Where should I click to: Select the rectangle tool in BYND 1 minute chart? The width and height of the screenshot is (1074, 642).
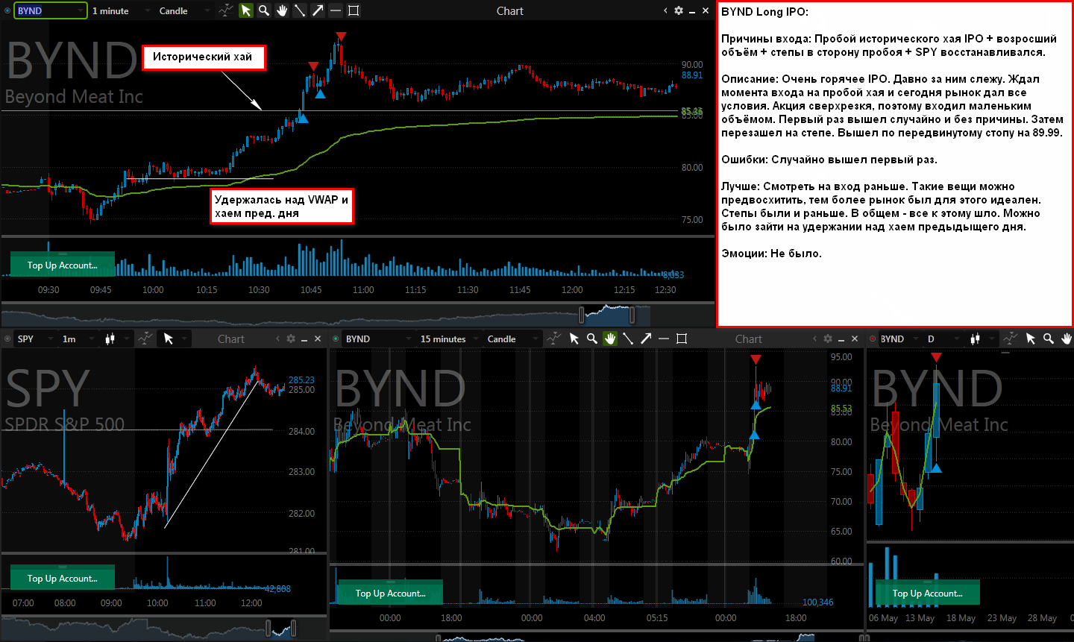[354, 10]
